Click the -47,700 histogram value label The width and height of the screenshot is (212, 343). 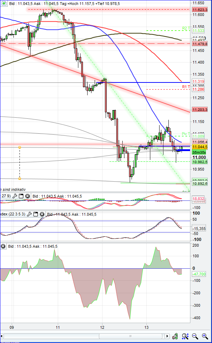click(199, 274)
